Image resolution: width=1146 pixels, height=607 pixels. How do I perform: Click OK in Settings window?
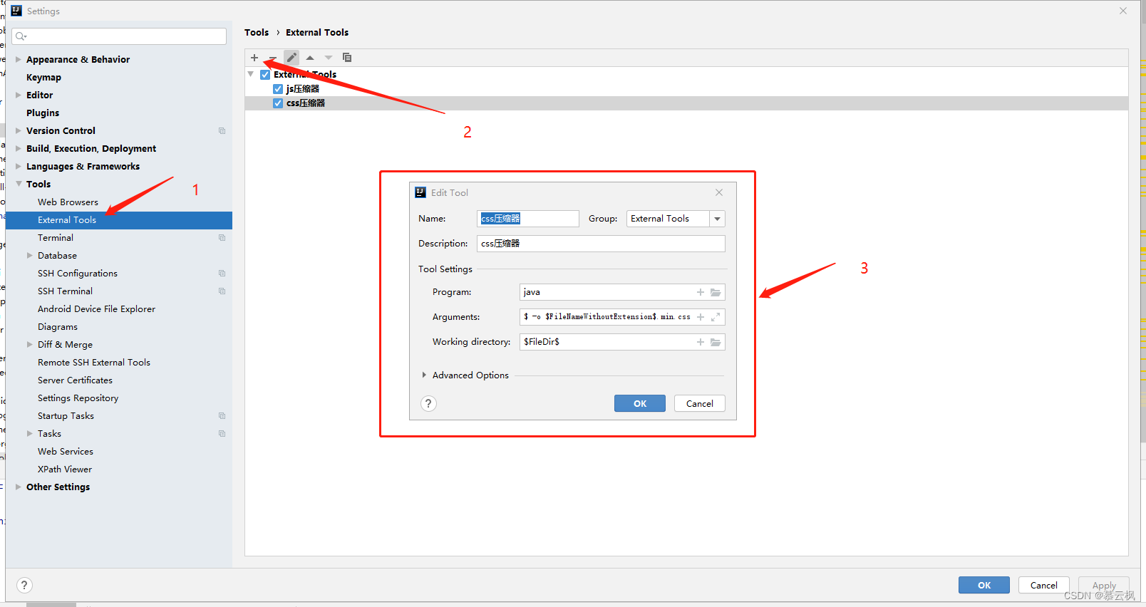984,585
